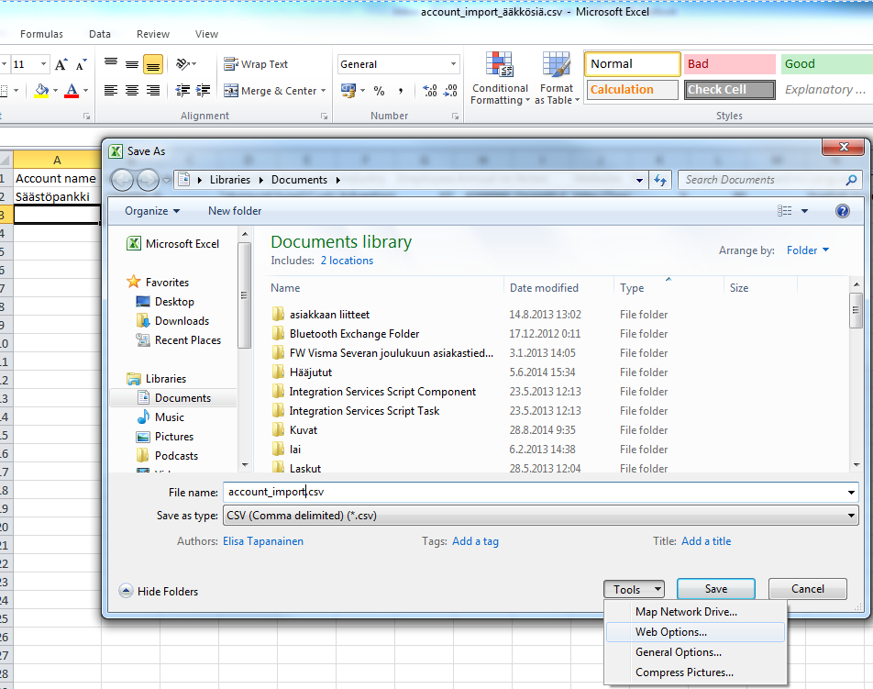The image size is (873, 689).
Task: Choose General Options from Tools menu
Action: tap(695, 652)
